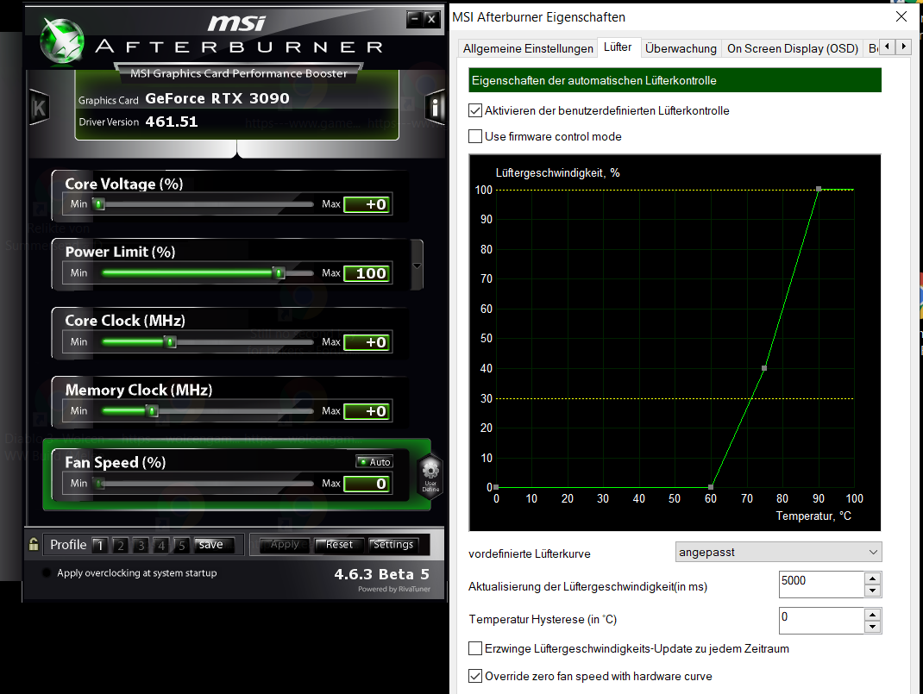Screen dimensions: 923x694
Task: Enable 'Use firmware control mode' checkbox
Action: [475, 136]
